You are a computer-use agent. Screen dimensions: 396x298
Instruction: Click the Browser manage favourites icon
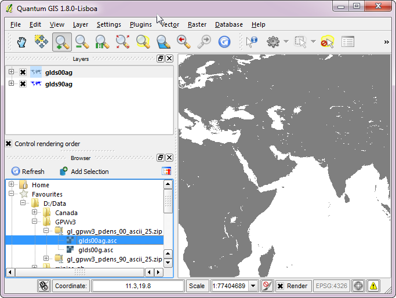click(166, 171)
